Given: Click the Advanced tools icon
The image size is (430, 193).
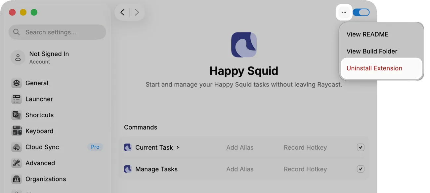Looking at the screenshot, I should point(17,163).
